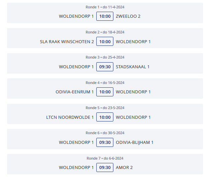210x177 pixels.
Task: Click WOLDENDORP 1 in Ronde 7 match
Action: pos(76,168)
